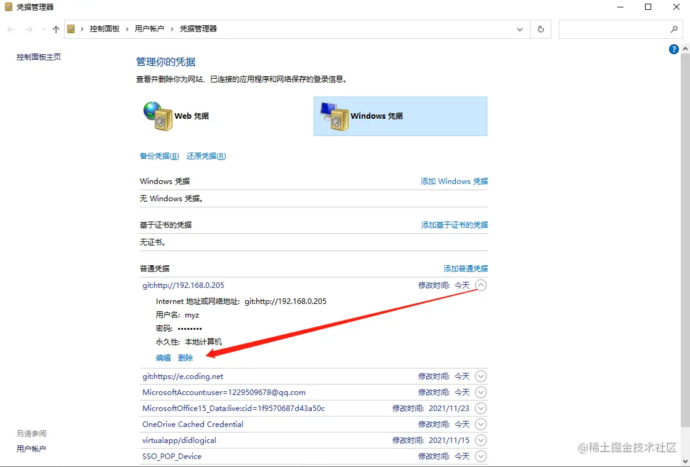The width and height of the screenshot is (690, 467).
Task: Click 添加 Windows 凭据 link
Action: coord(454,181)
